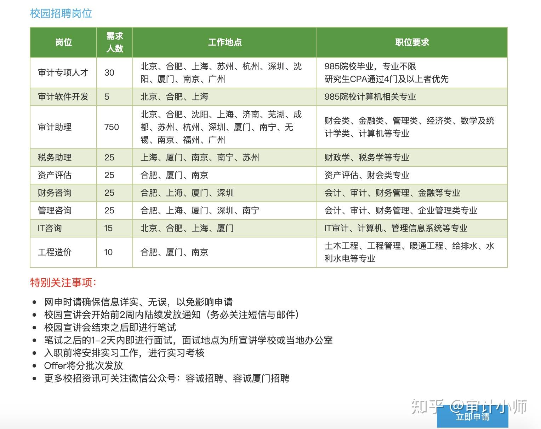Click the bullet 校园宣讲会结束之后即进行笔试
The image size is (541, 429).
point(110,328)
